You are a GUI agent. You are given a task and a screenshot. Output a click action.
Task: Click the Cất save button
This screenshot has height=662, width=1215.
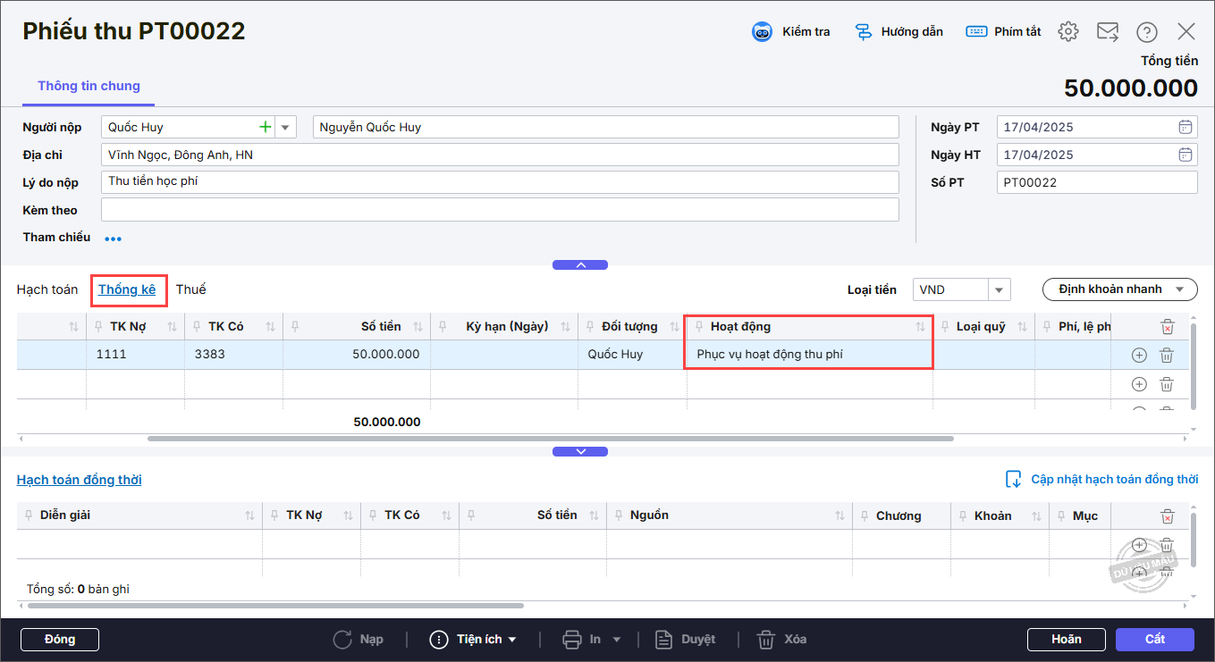[1154, 640]
